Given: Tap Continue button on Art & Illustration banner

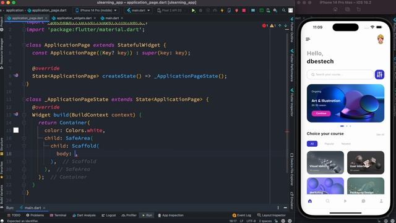Looking at the screenshot, I should coord(321,113).
